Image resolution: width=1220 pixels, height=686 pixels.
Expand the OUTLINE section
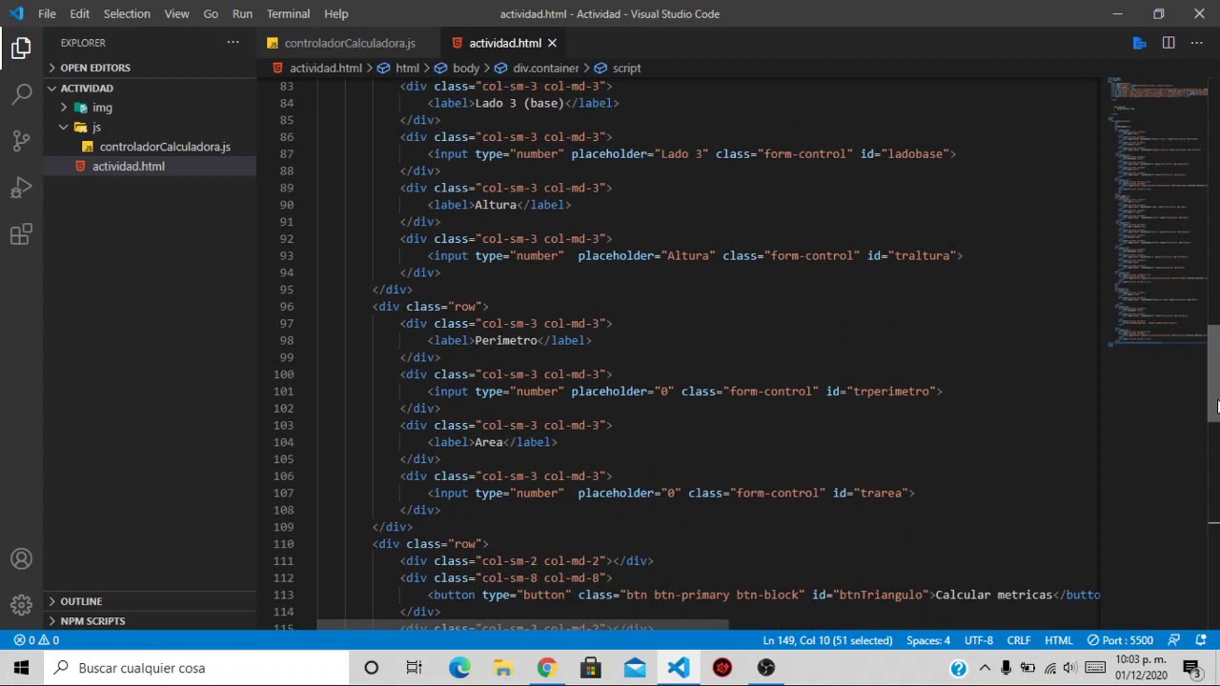(81, 601)
